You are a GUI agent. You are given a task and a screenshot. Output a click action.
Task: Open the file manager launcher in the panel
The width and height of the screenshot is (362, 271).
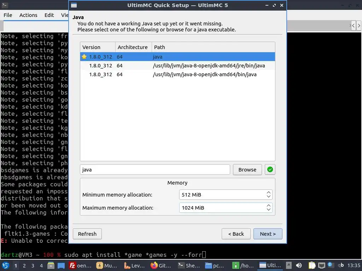51,266
